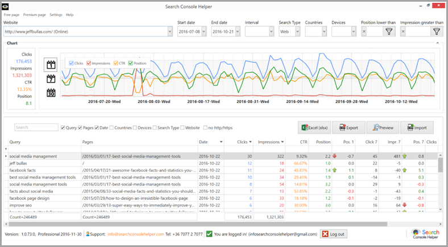Uncheck the Clicks series in chart legend
The width and height of the screenshot is (448, 247).
tap(72, 63)
